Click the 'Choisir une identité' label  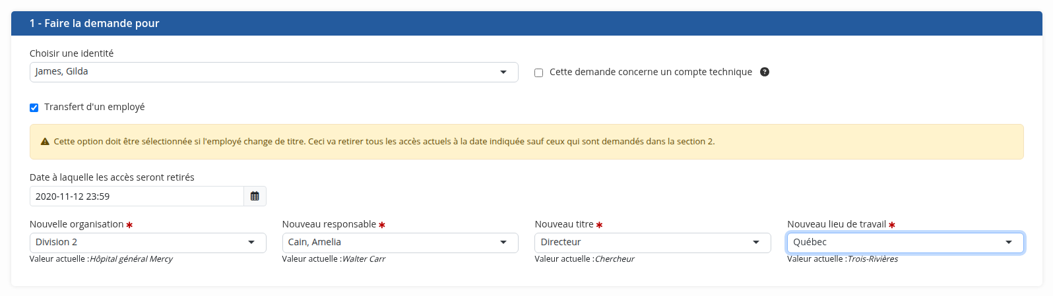tap(71, 53)
